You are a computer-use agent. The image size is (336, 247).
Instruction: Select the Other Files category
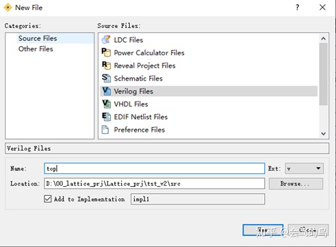point(36,48)
